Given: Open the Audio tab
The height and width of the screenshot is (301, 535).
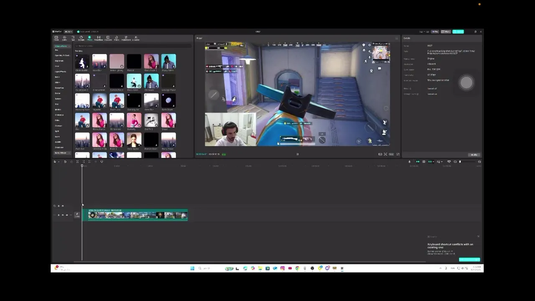Looking at the screenshot, I should [x=64, y=38].
